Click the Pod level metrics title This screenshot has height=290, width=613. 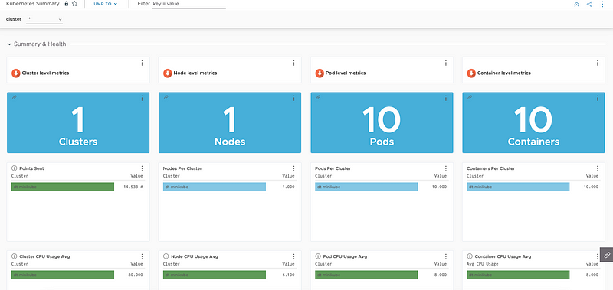pyautogui.click(x=346, y=73)
